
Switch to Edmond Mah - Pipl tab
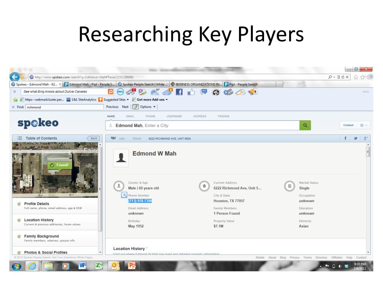point(89,84)
